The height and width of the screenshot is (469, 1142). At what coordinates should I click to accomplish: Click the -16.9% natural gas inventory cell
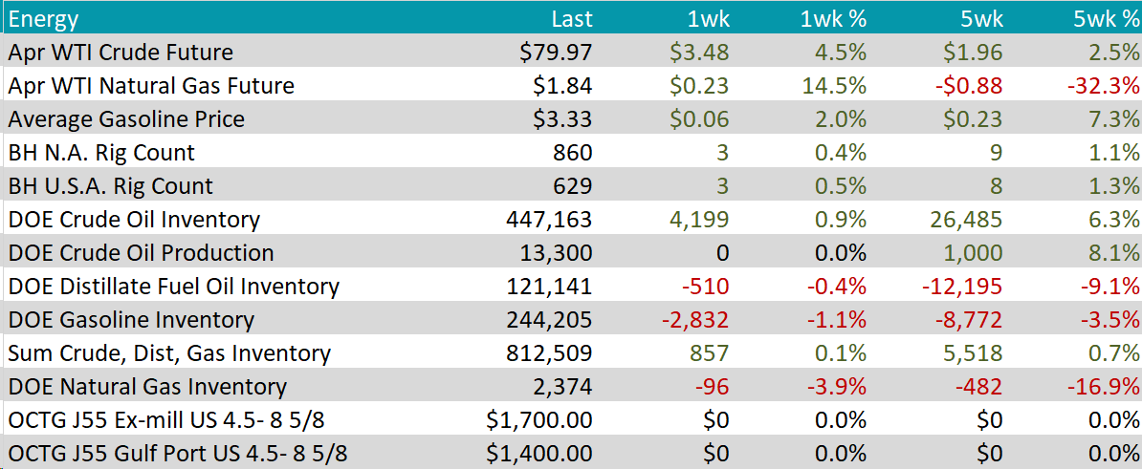(x=1104, y=387)
